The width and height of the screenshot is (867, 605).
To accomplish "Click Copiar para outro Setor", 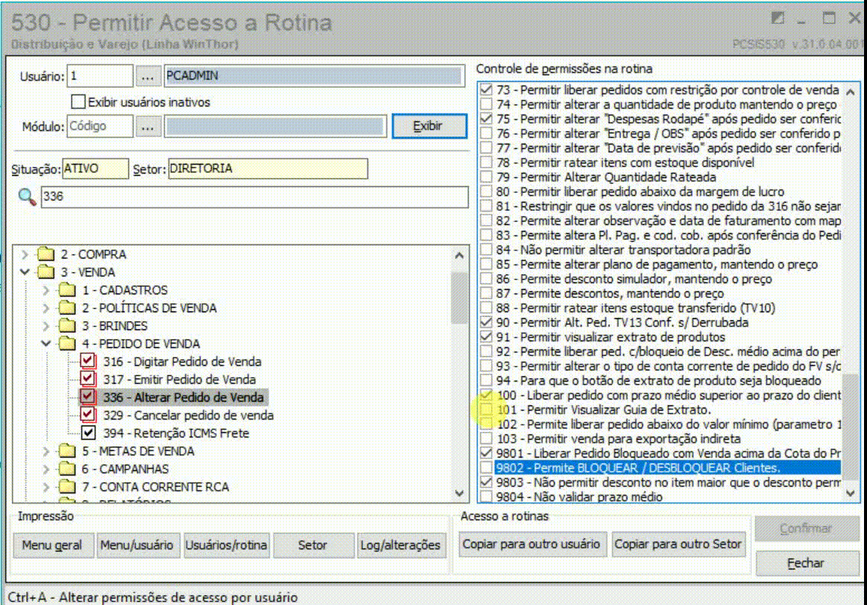I will tap(678, 544).
